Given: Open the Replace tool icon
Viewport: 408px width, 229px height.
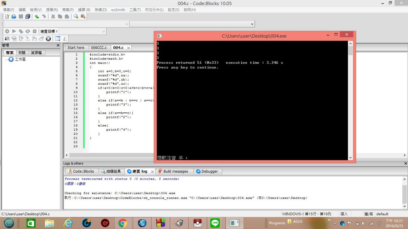Looking at the screenshot, I should point(83,17).
